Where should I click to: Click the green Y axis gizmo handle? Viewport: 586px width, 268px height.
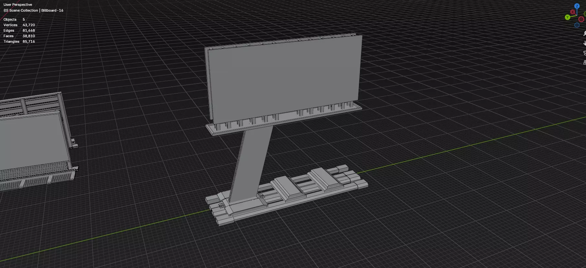click(x=568, y=17)
